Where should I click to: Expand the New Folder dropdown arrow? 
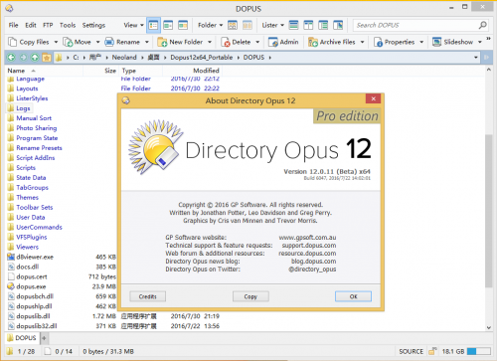coord(210,42)
